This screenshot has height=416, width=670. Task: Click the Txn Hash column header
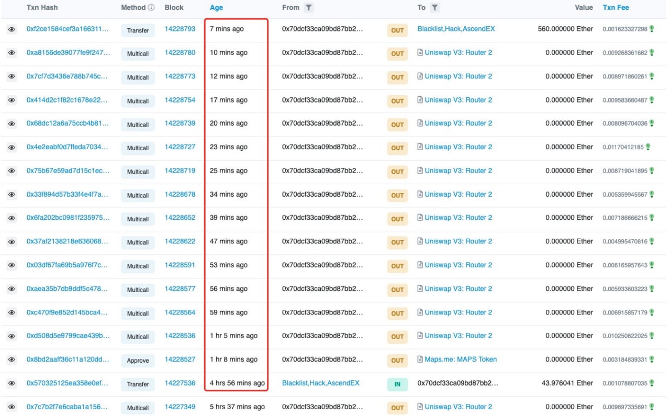pyautogui.click(x=41, y=8)
